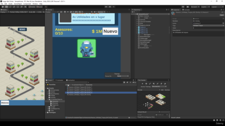This screenshot has width=225, height=126.
Task: Toggle hidden packages count icon in Project
Action: [x=134, y=83]
